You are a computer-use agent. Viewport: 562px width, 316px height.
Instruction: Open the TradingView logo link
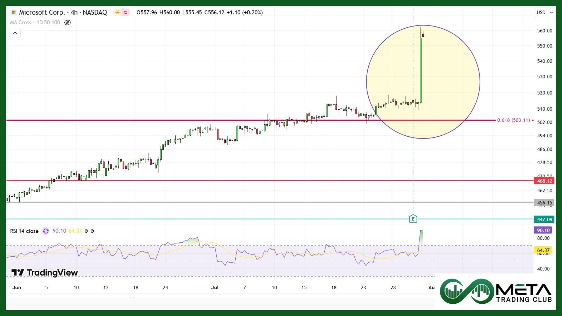tap(44, 272)
